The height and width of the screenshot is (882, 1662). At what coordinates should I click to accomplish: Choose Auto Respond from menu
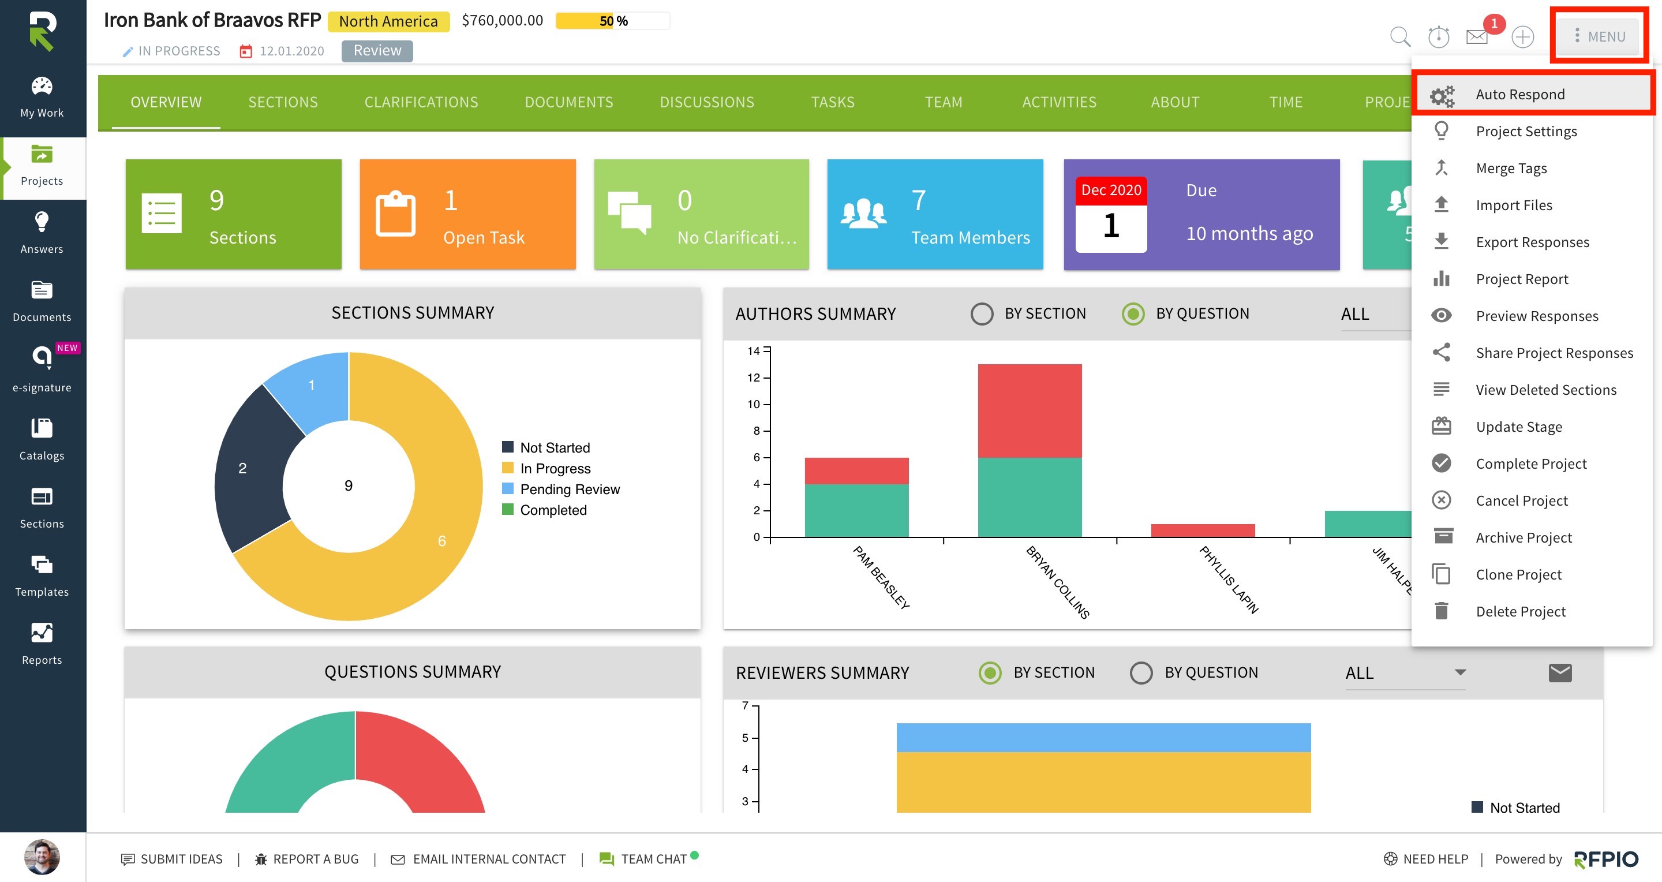[x=1532, y=94]
